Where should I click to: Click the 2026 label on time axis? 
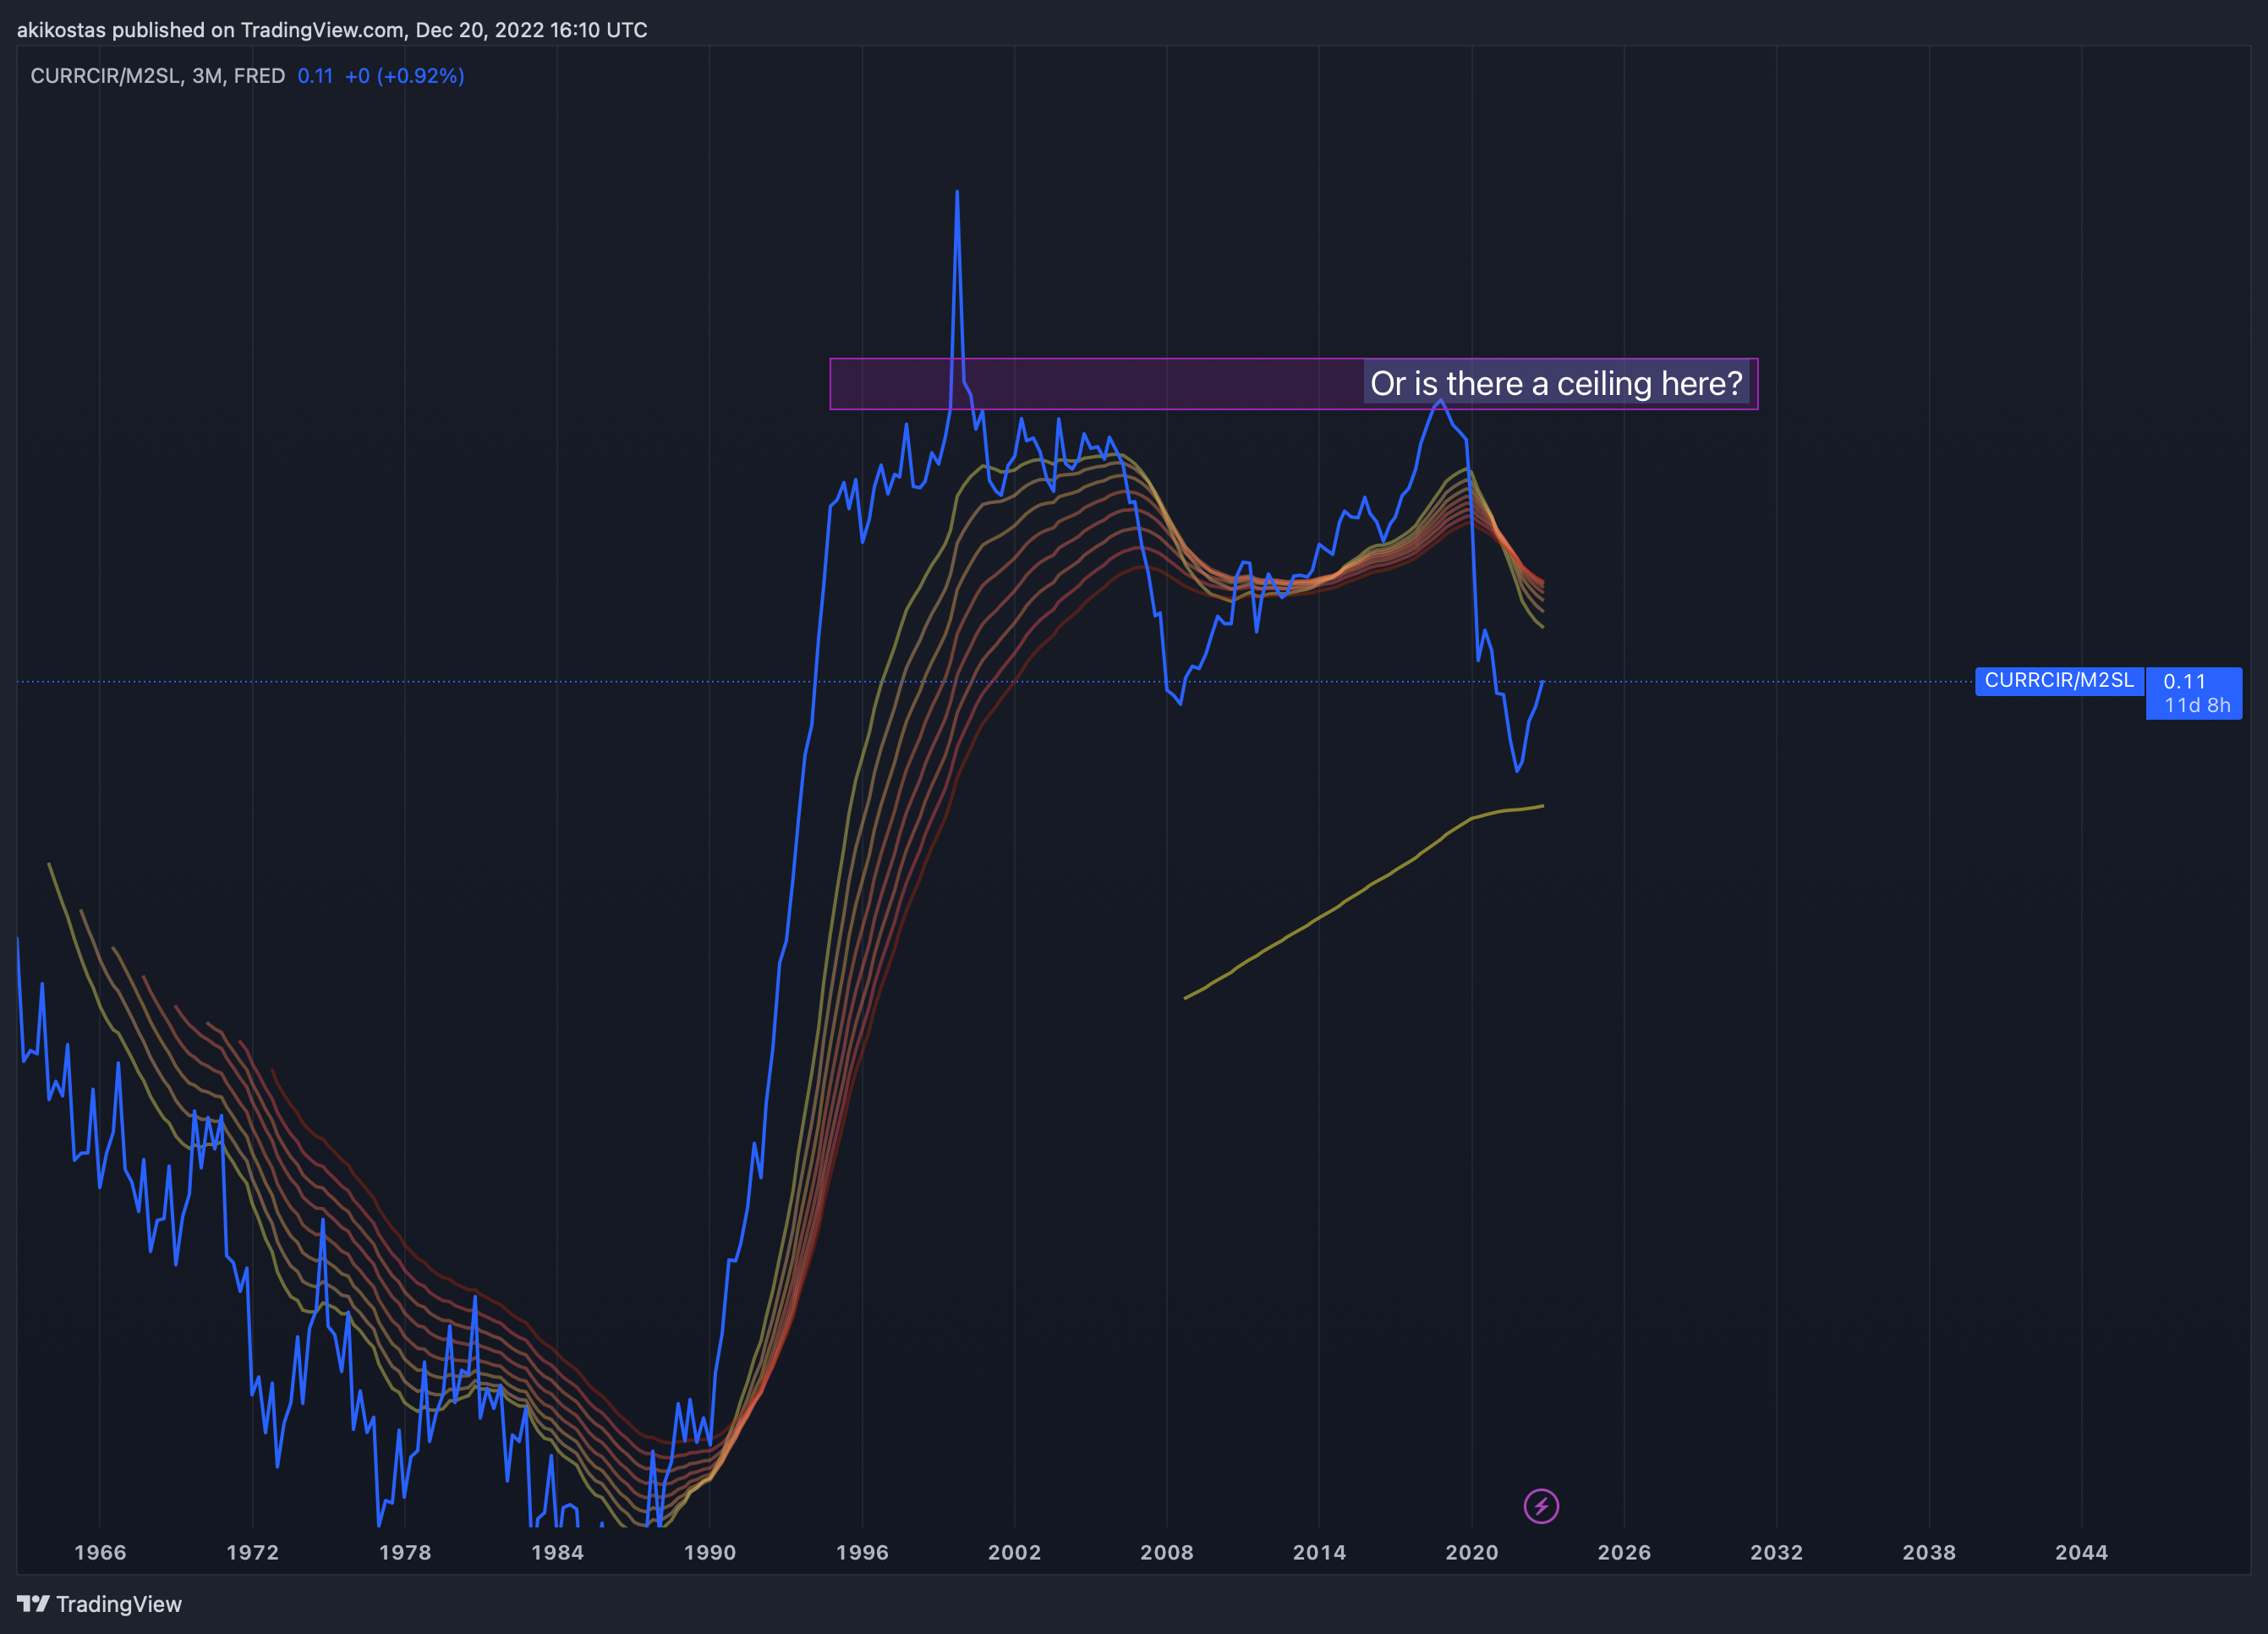(1624, 1552)
